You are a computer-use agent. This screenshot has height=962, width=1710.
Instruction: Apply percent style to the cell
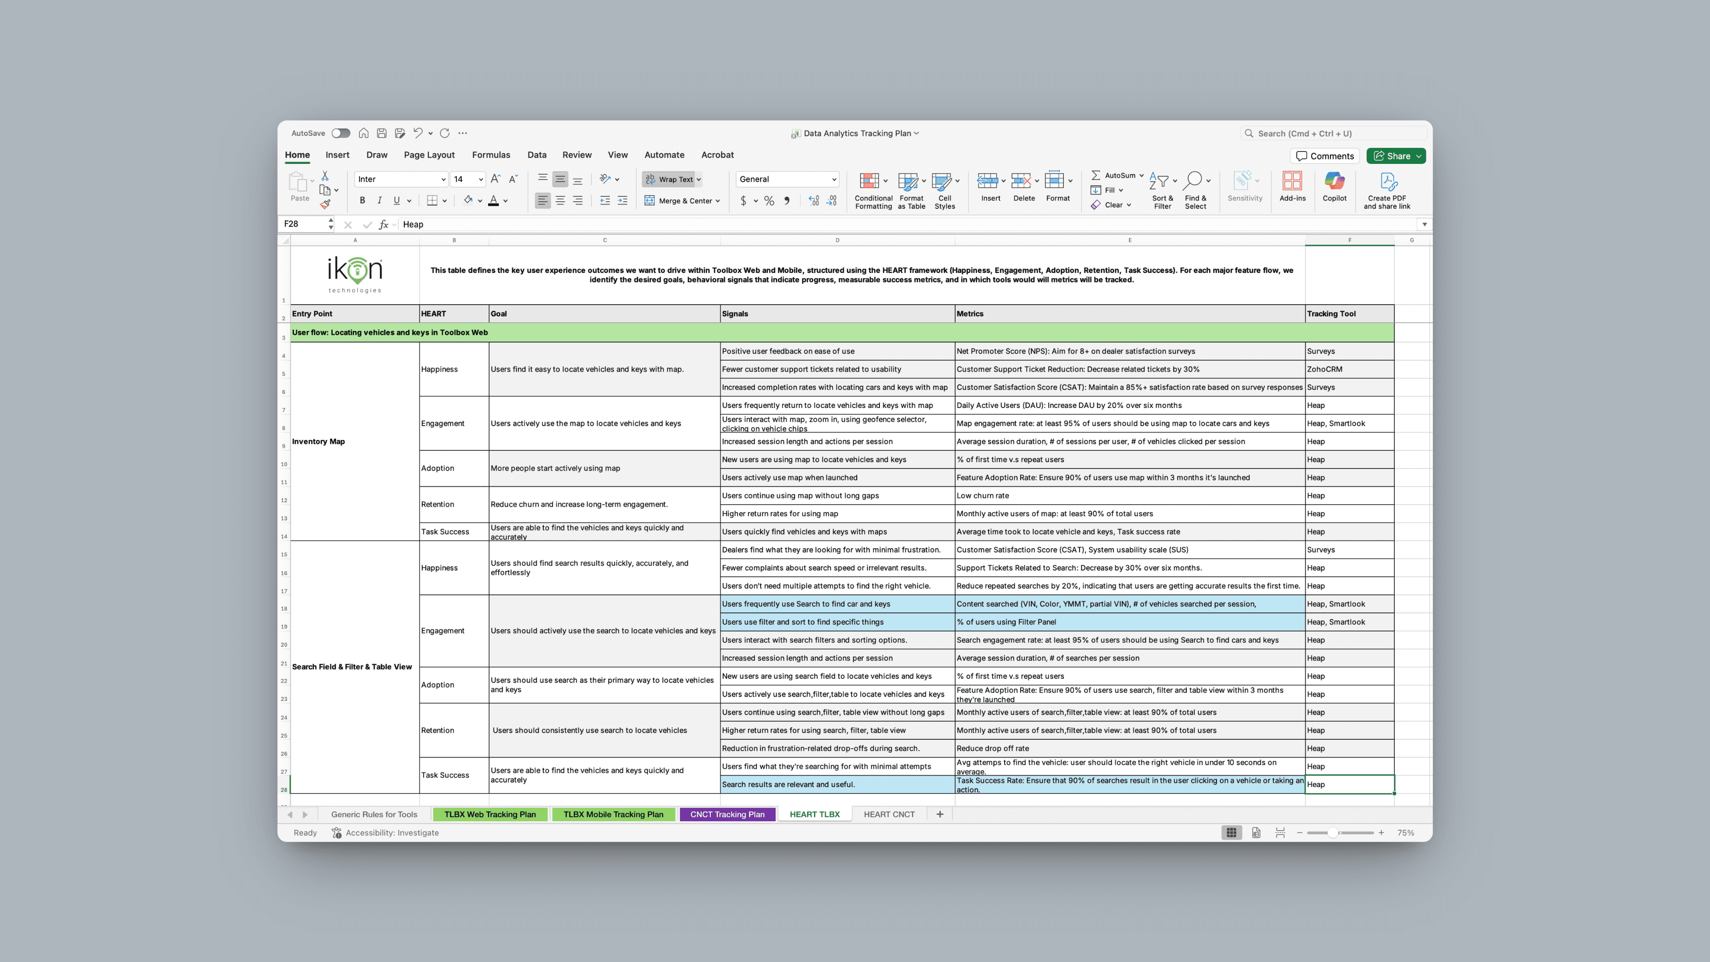coord(769,200)
